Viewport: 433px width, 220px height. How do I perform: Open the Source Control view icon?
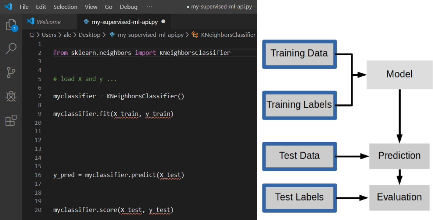[11, 72]
